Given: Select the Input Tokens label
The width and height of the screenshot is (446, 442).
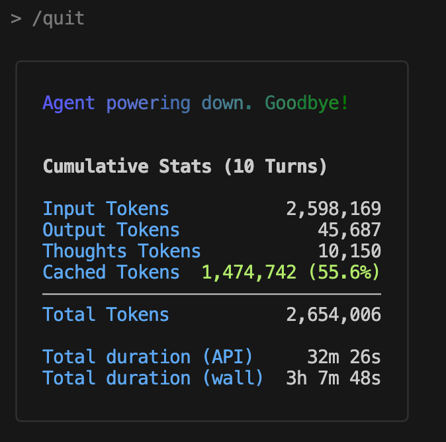Looking at the screenshot, I should [x=106, y=209].
